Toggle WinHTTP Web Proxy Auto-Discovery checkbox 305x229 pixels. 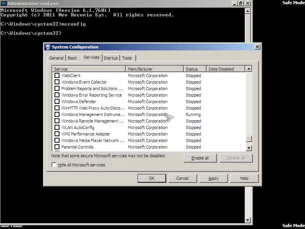[57, 108]
